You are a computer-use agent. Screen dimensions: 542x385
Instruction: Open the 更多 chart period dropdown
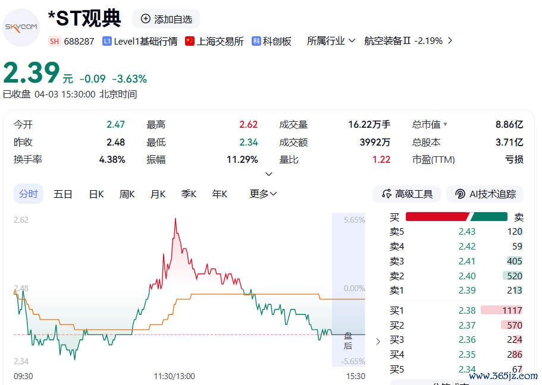click(x=263, y=194)
